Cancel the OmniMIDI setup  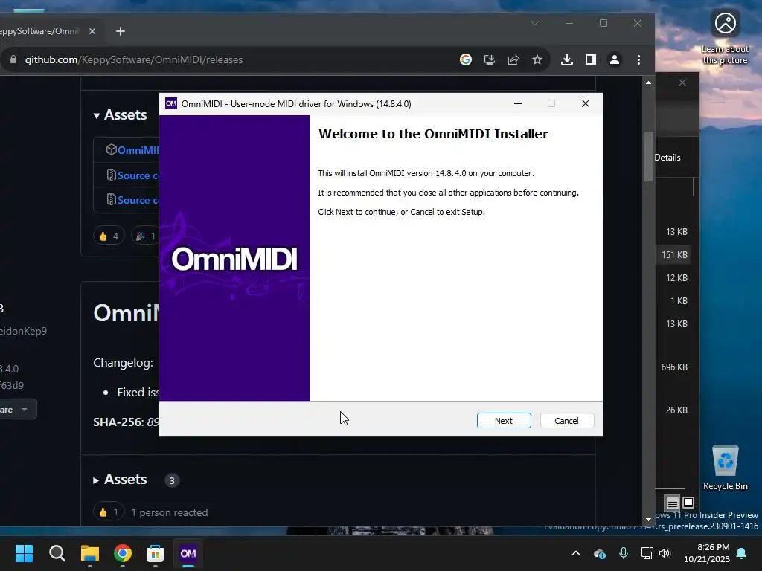pyautogui.click(x=566, y=421)
